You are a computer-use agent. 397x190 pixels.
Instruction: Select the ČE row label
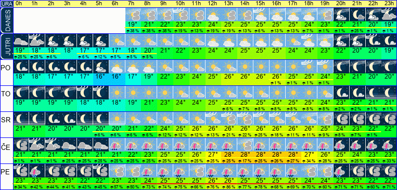[x=6, y=147]
